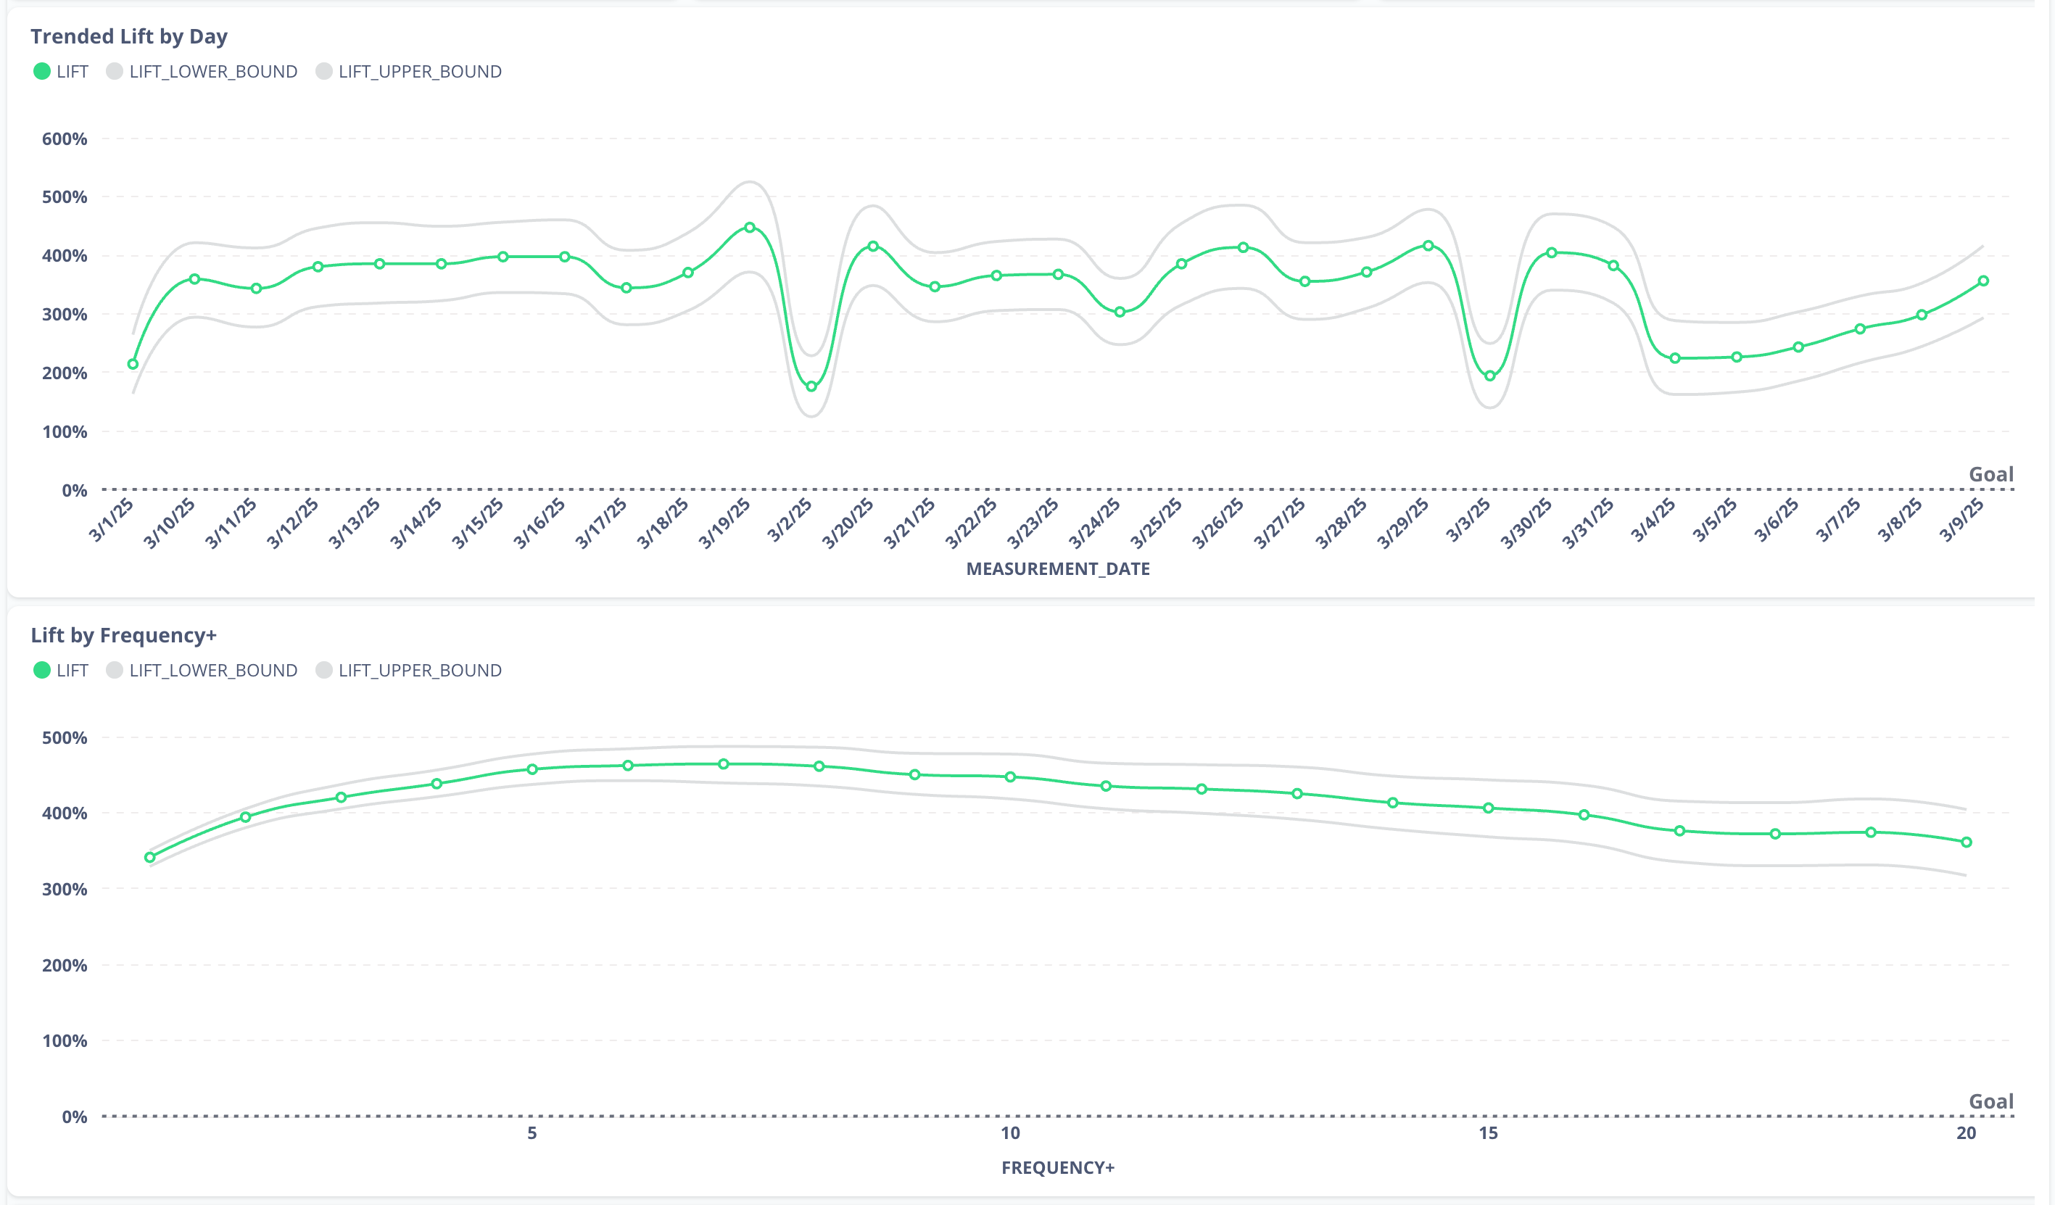Select the frequency 20 data point

click(x=1966, y=842)
